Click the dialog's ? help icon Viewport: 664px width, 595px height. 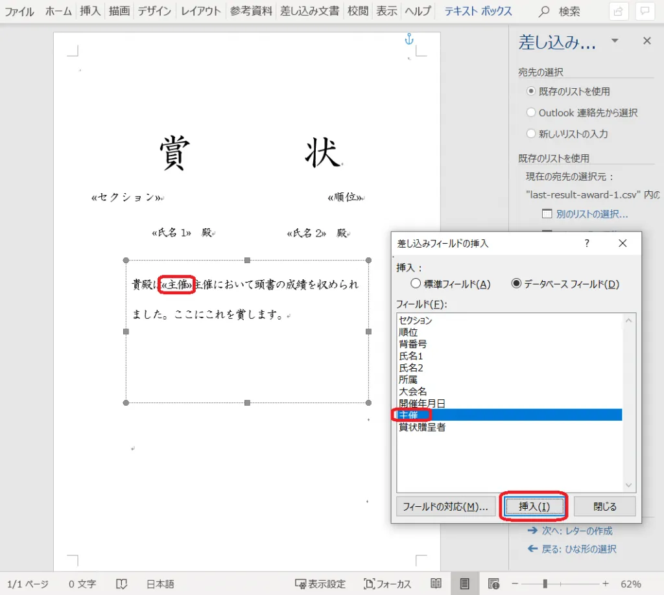[x=587, y=243]
